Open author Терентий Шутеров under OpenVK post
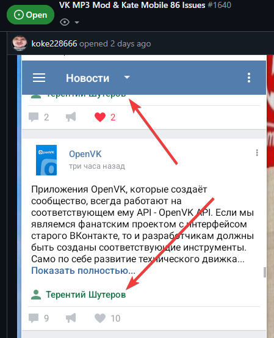 point(85,295)
